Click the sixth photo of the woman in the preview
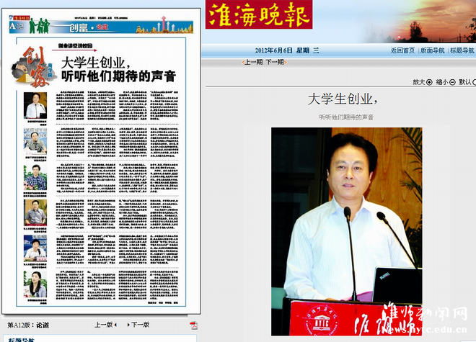This screenshot has width=476, height=342. coord(35,284)
